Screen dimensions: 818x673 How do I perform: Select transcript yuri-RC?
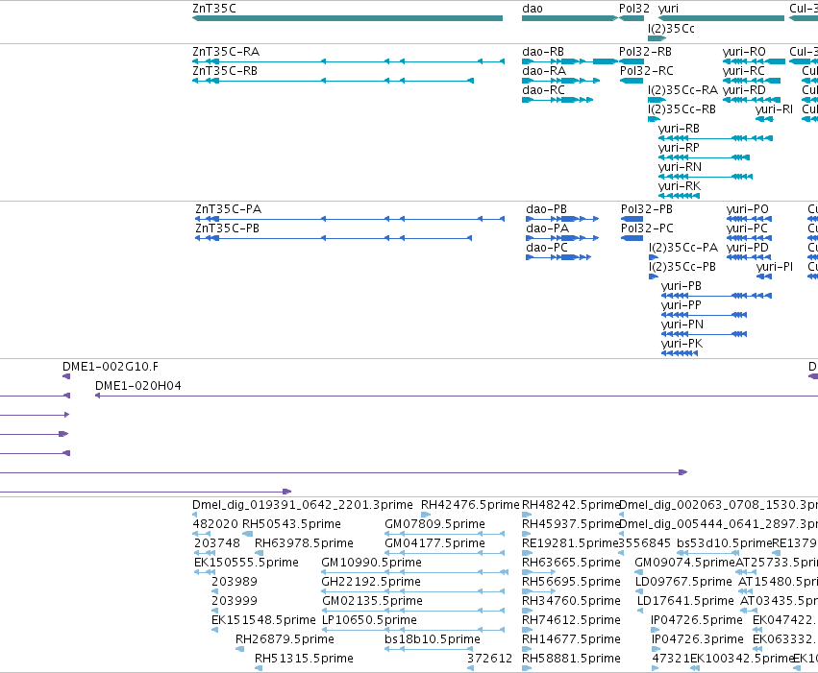tap(752, 81)
